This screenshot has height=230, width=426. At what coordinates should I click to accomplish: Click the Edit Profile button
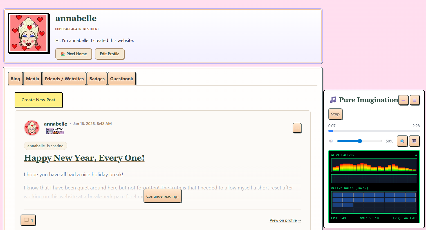pyautogui.click(x=109, y=54)
